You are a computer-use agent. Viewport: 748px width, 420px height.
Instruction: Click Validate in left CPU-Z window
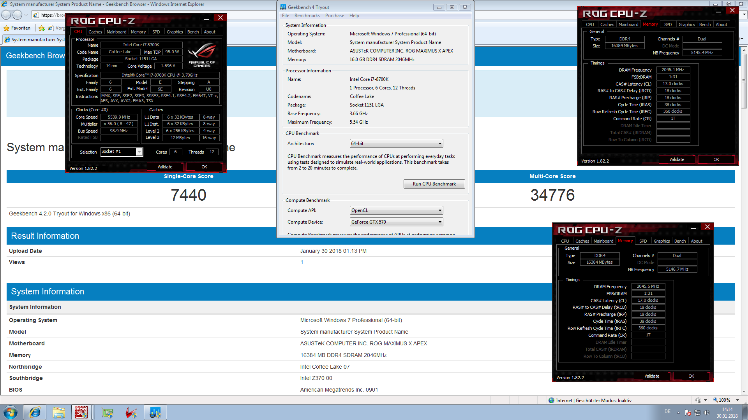pos(165,167)
